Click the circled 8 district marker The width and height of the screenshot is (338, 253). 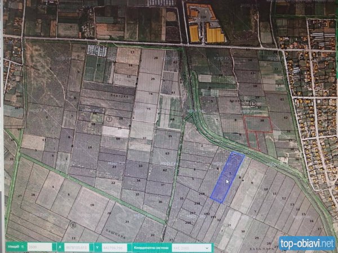coord(73,225)
